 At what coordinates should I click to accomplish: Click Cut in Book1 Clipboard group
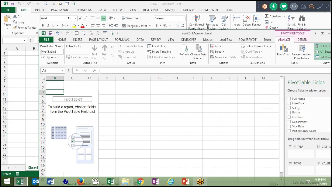tap(18, 16)
